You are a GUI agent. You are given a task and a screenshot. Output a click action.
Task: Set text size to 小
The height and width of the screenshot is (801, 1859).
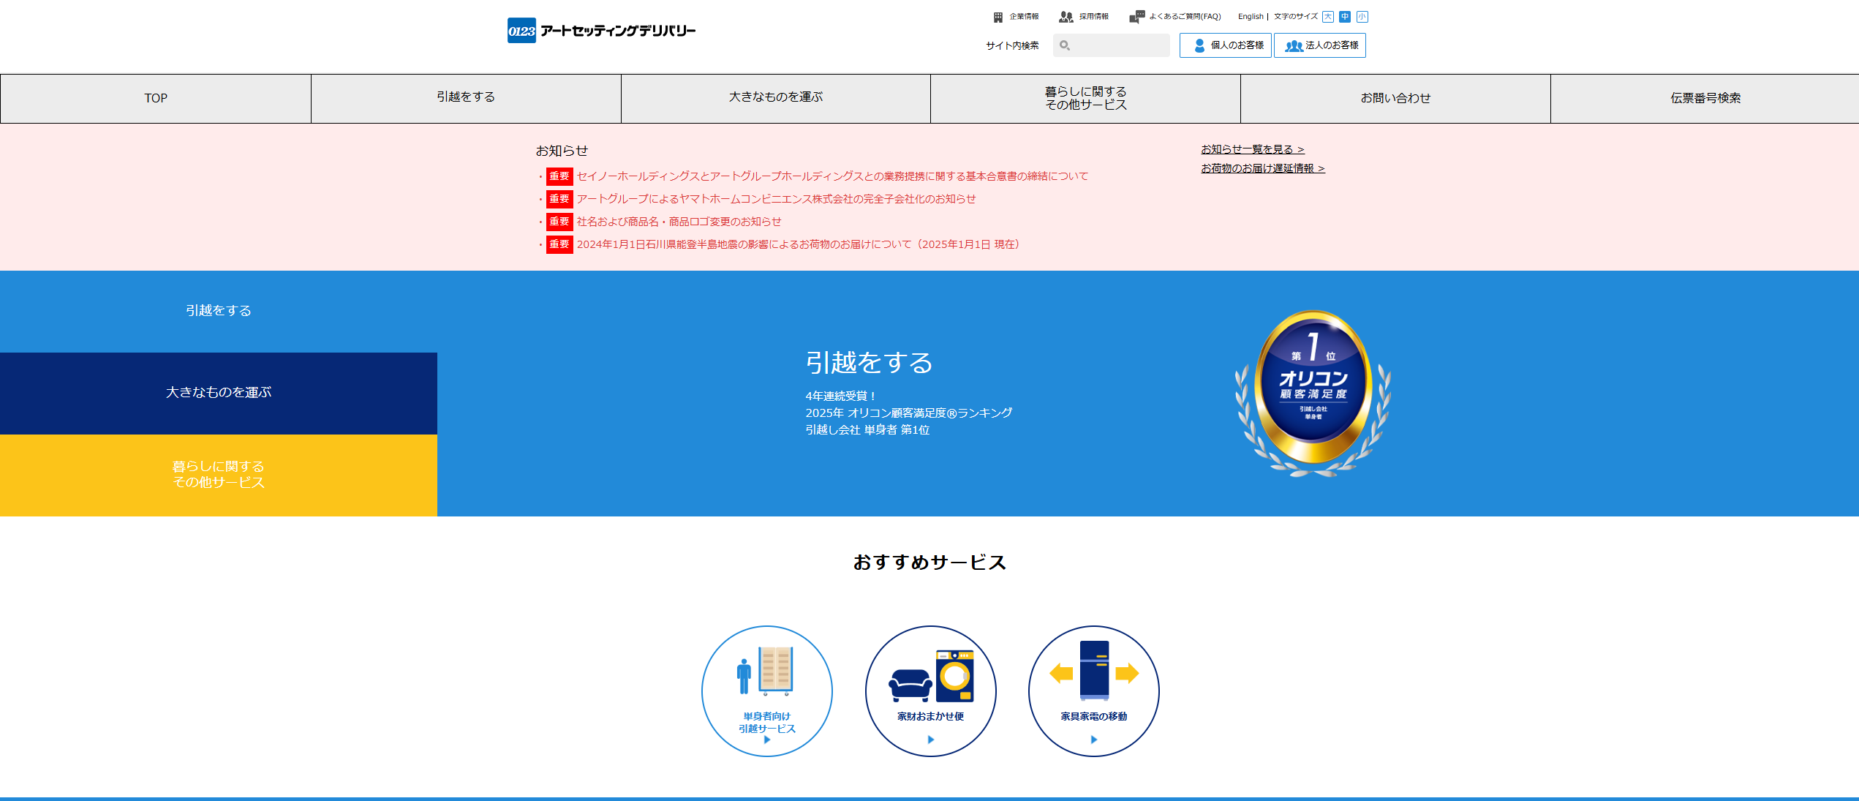pos(1362,17)
